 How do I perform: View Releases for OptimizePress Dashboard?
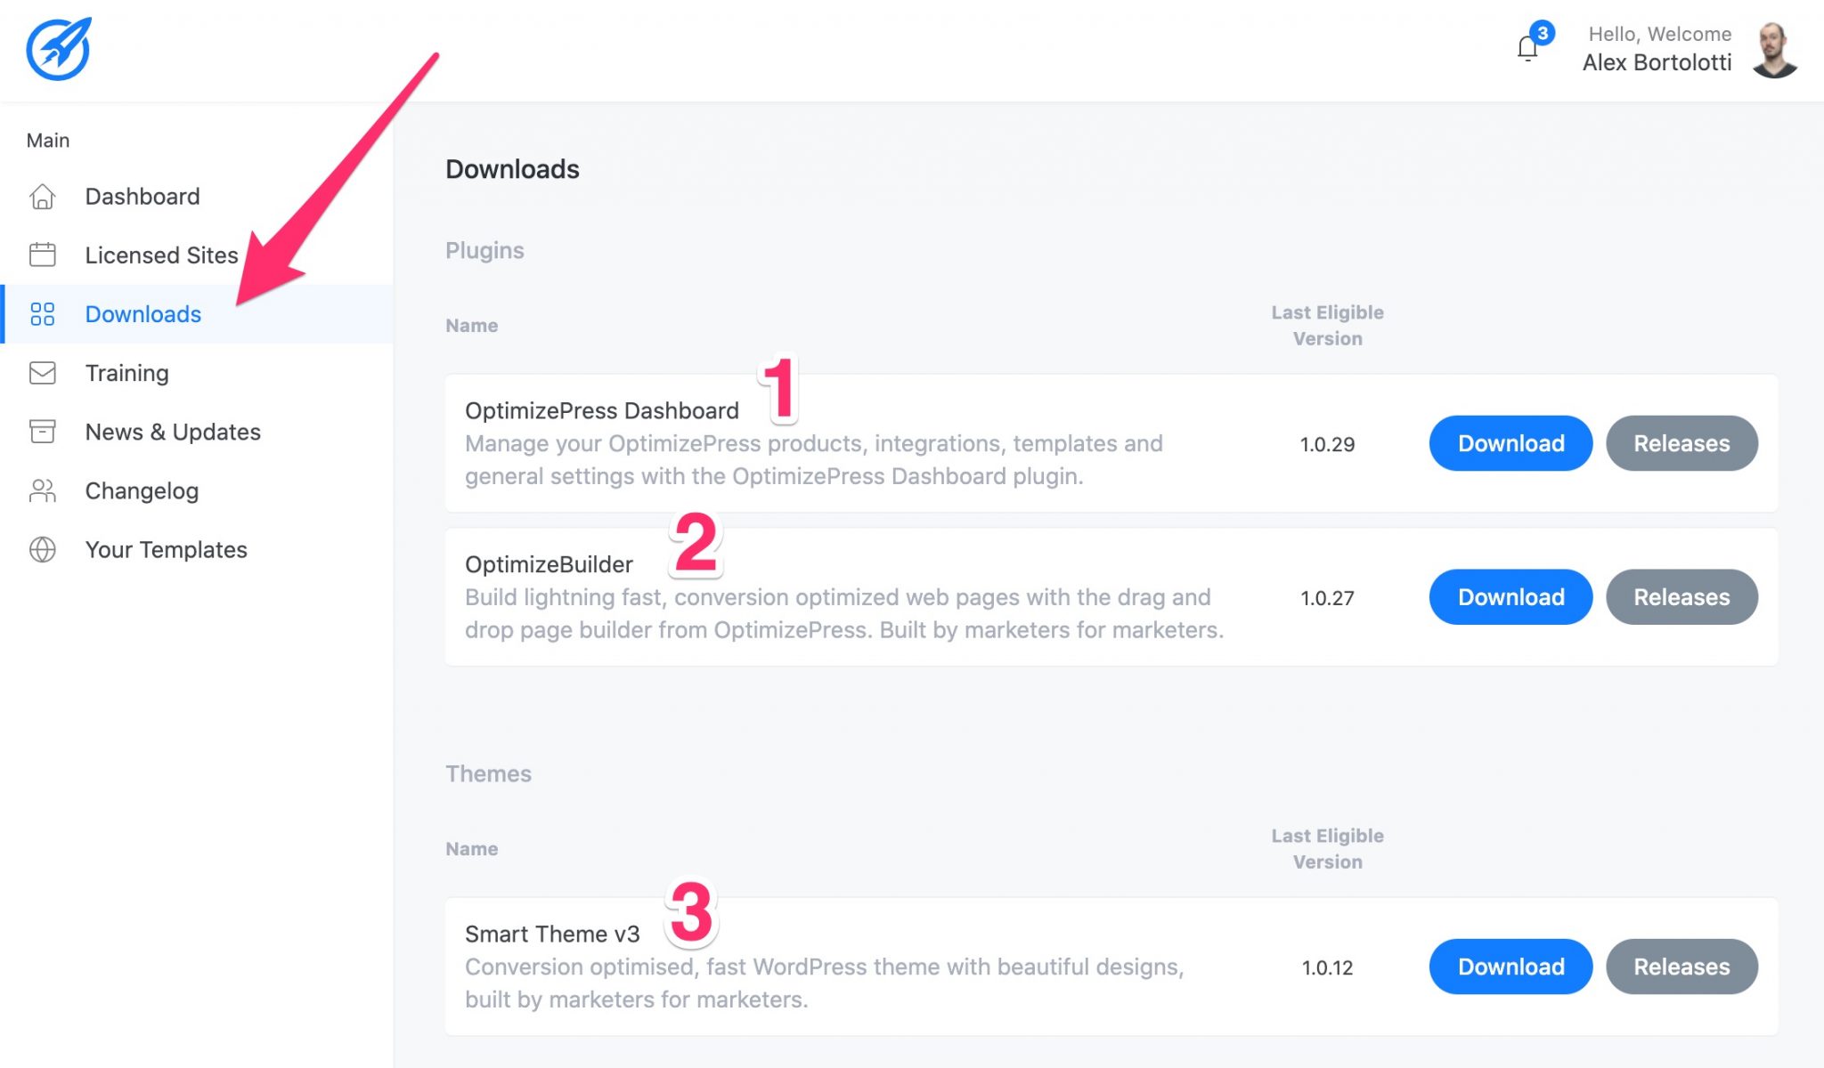1681,443
